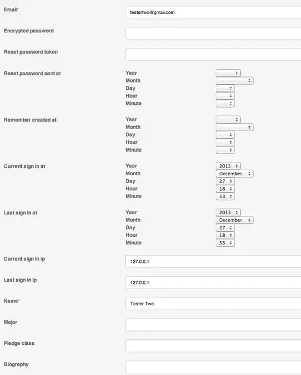Click the Major label
The width and height of the screenshot is (301, 375).
coord(11,322)
